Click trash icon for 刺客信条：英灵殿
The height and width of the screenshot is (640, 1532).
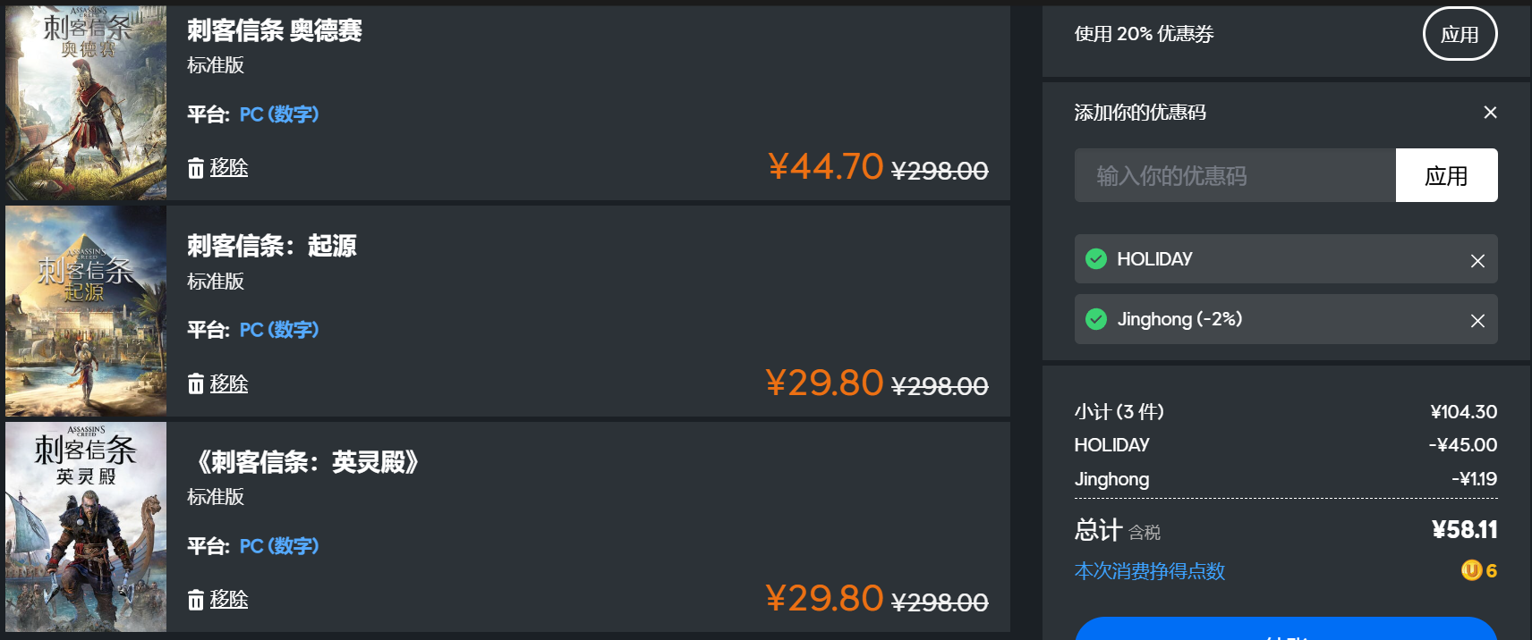coord(196,600)
